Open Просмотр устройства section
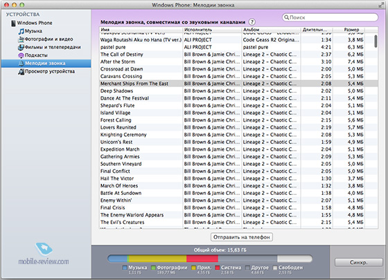The height and width of the screenshot is (280, 388). point(50,72)
